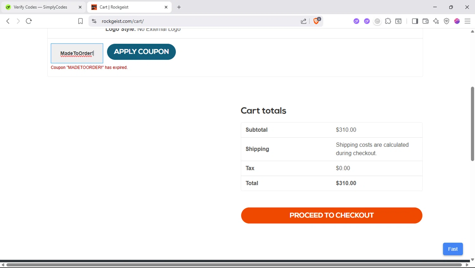This screenshot has height=268, width=475.
Task: Click the Cart totals heading
Action: point(263,110)
